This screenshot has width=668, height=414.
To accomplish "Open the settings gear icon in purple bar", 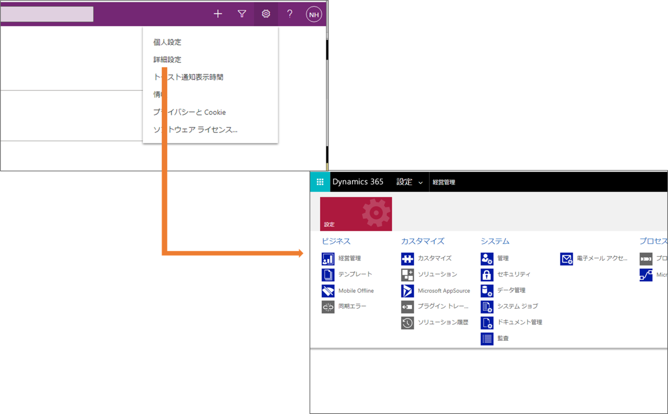I will click(266, 14).
